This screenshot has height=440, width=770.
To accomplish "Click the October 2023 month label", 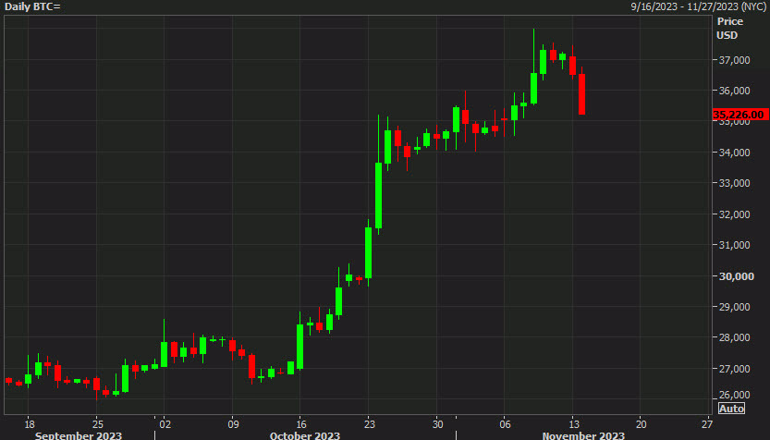I will 304,435.
